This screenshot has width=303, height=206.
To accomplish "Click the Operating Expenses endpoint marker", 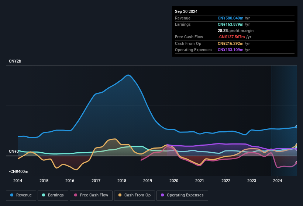I will (x=297, y=149).
